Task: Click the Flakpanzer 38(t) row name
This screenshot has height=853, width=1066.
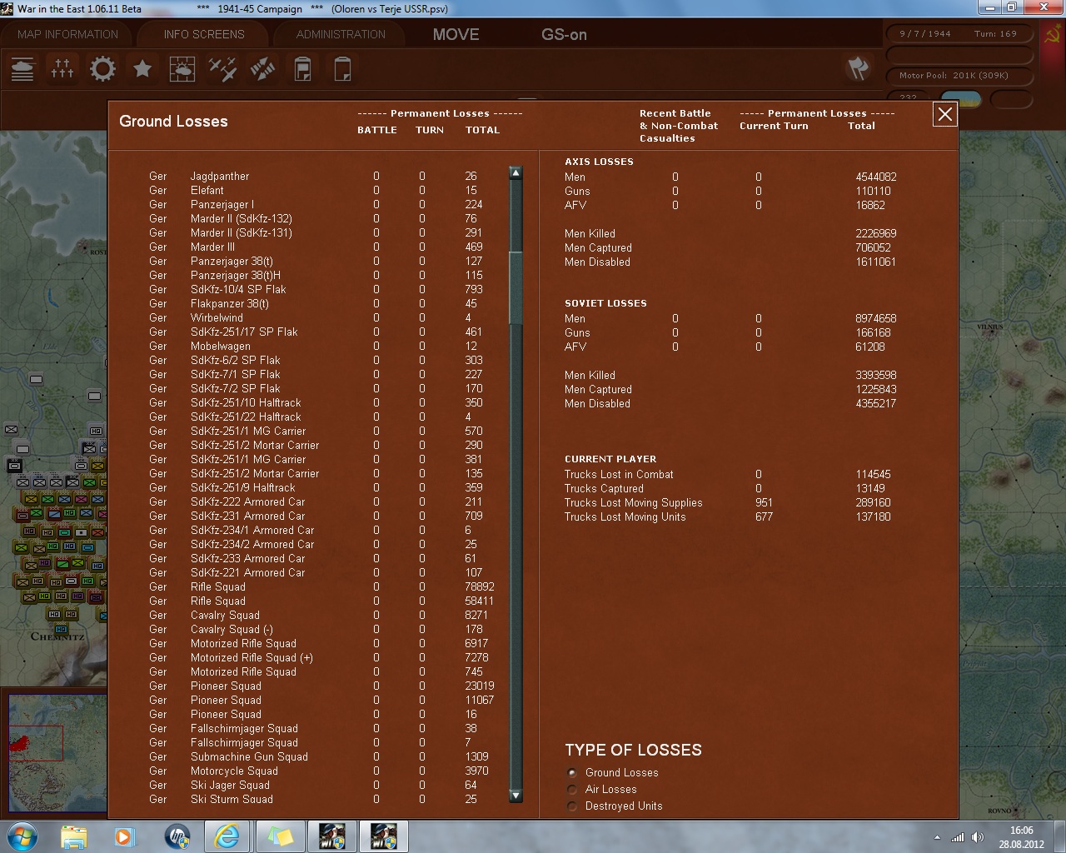Action: (x=230, y=303)
